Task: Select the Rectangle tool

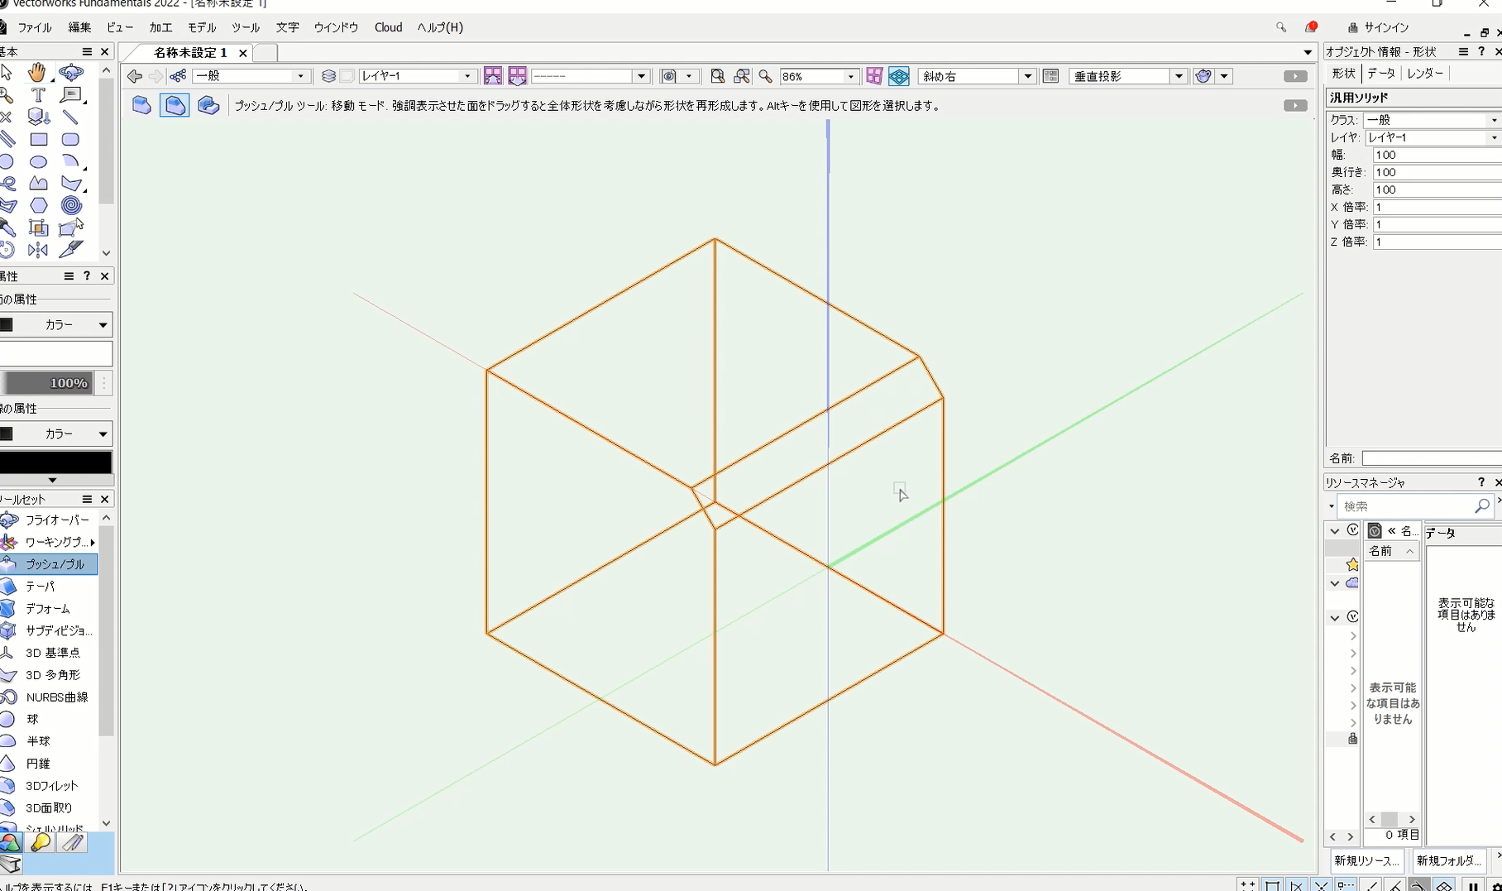Action: (39, 139)
